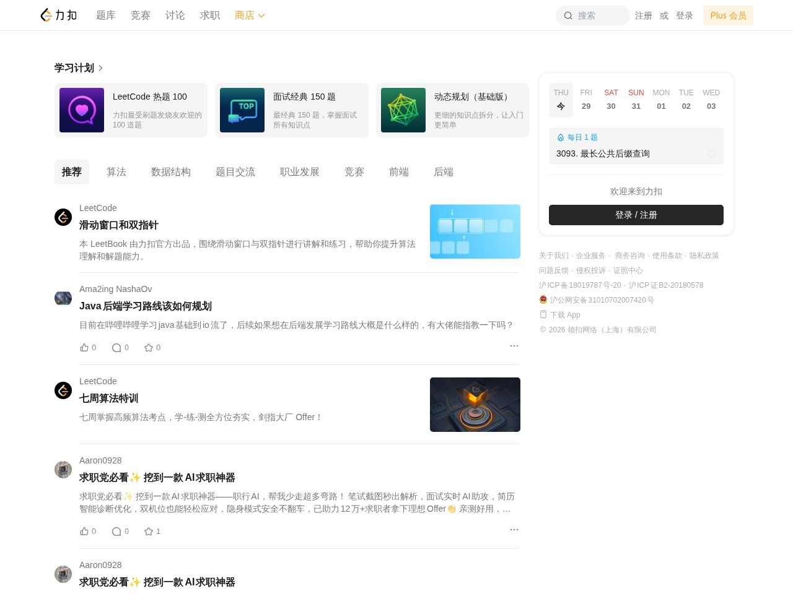Open LeetCode 热题 100 study plan icon
Screen dimensions: 793x594
82,110
